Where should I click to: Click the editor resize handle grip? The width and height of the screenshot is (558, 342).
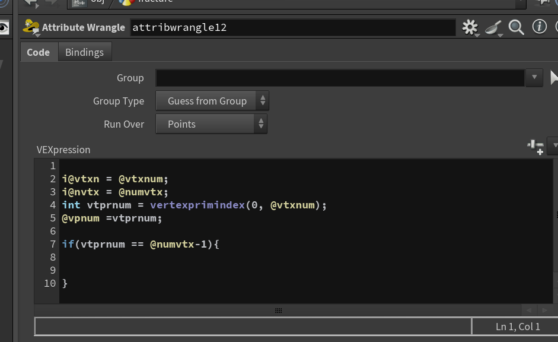click(278, 311)
